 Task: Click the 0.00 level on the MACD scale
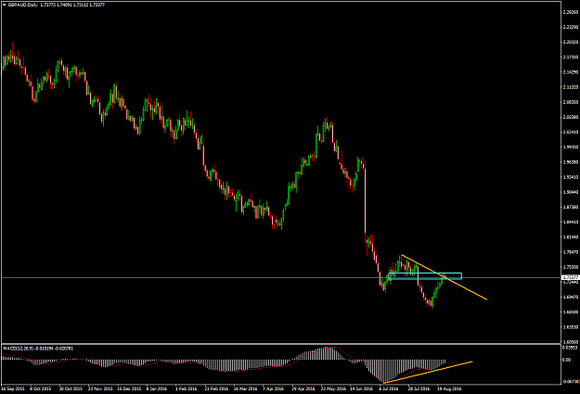coord(566,360)
